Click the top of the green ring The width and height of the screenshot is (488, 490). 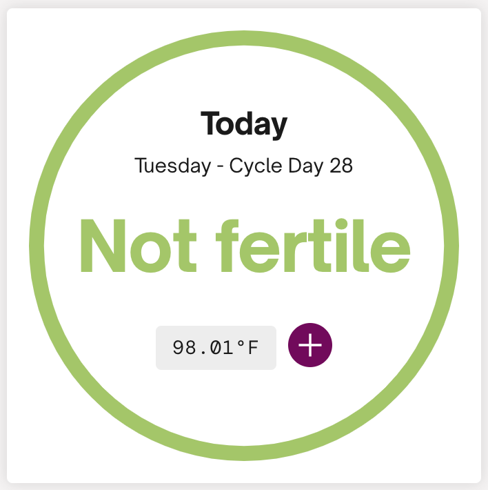tap(244, 37)
